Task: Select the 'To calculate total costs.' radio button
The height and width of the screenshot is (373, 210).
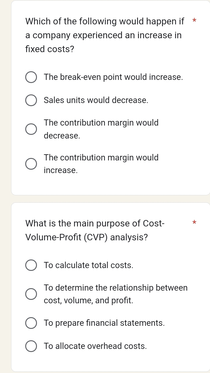Action: (x=31, y=266)
